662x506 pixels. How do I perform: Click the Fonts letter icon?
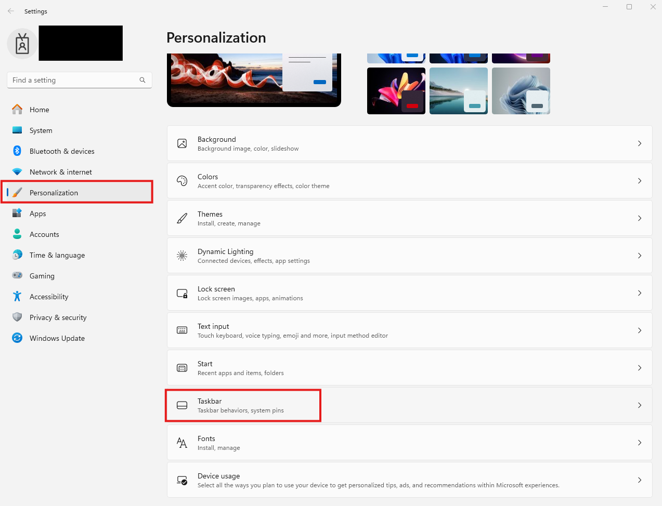pyautogui.click(x=182, y=443)
